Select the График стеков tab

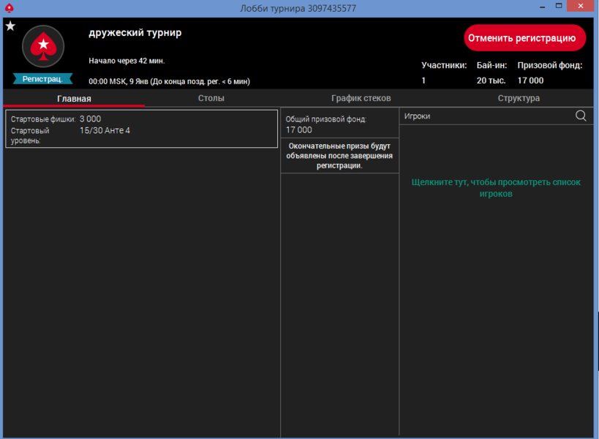(x=361, y=98)
